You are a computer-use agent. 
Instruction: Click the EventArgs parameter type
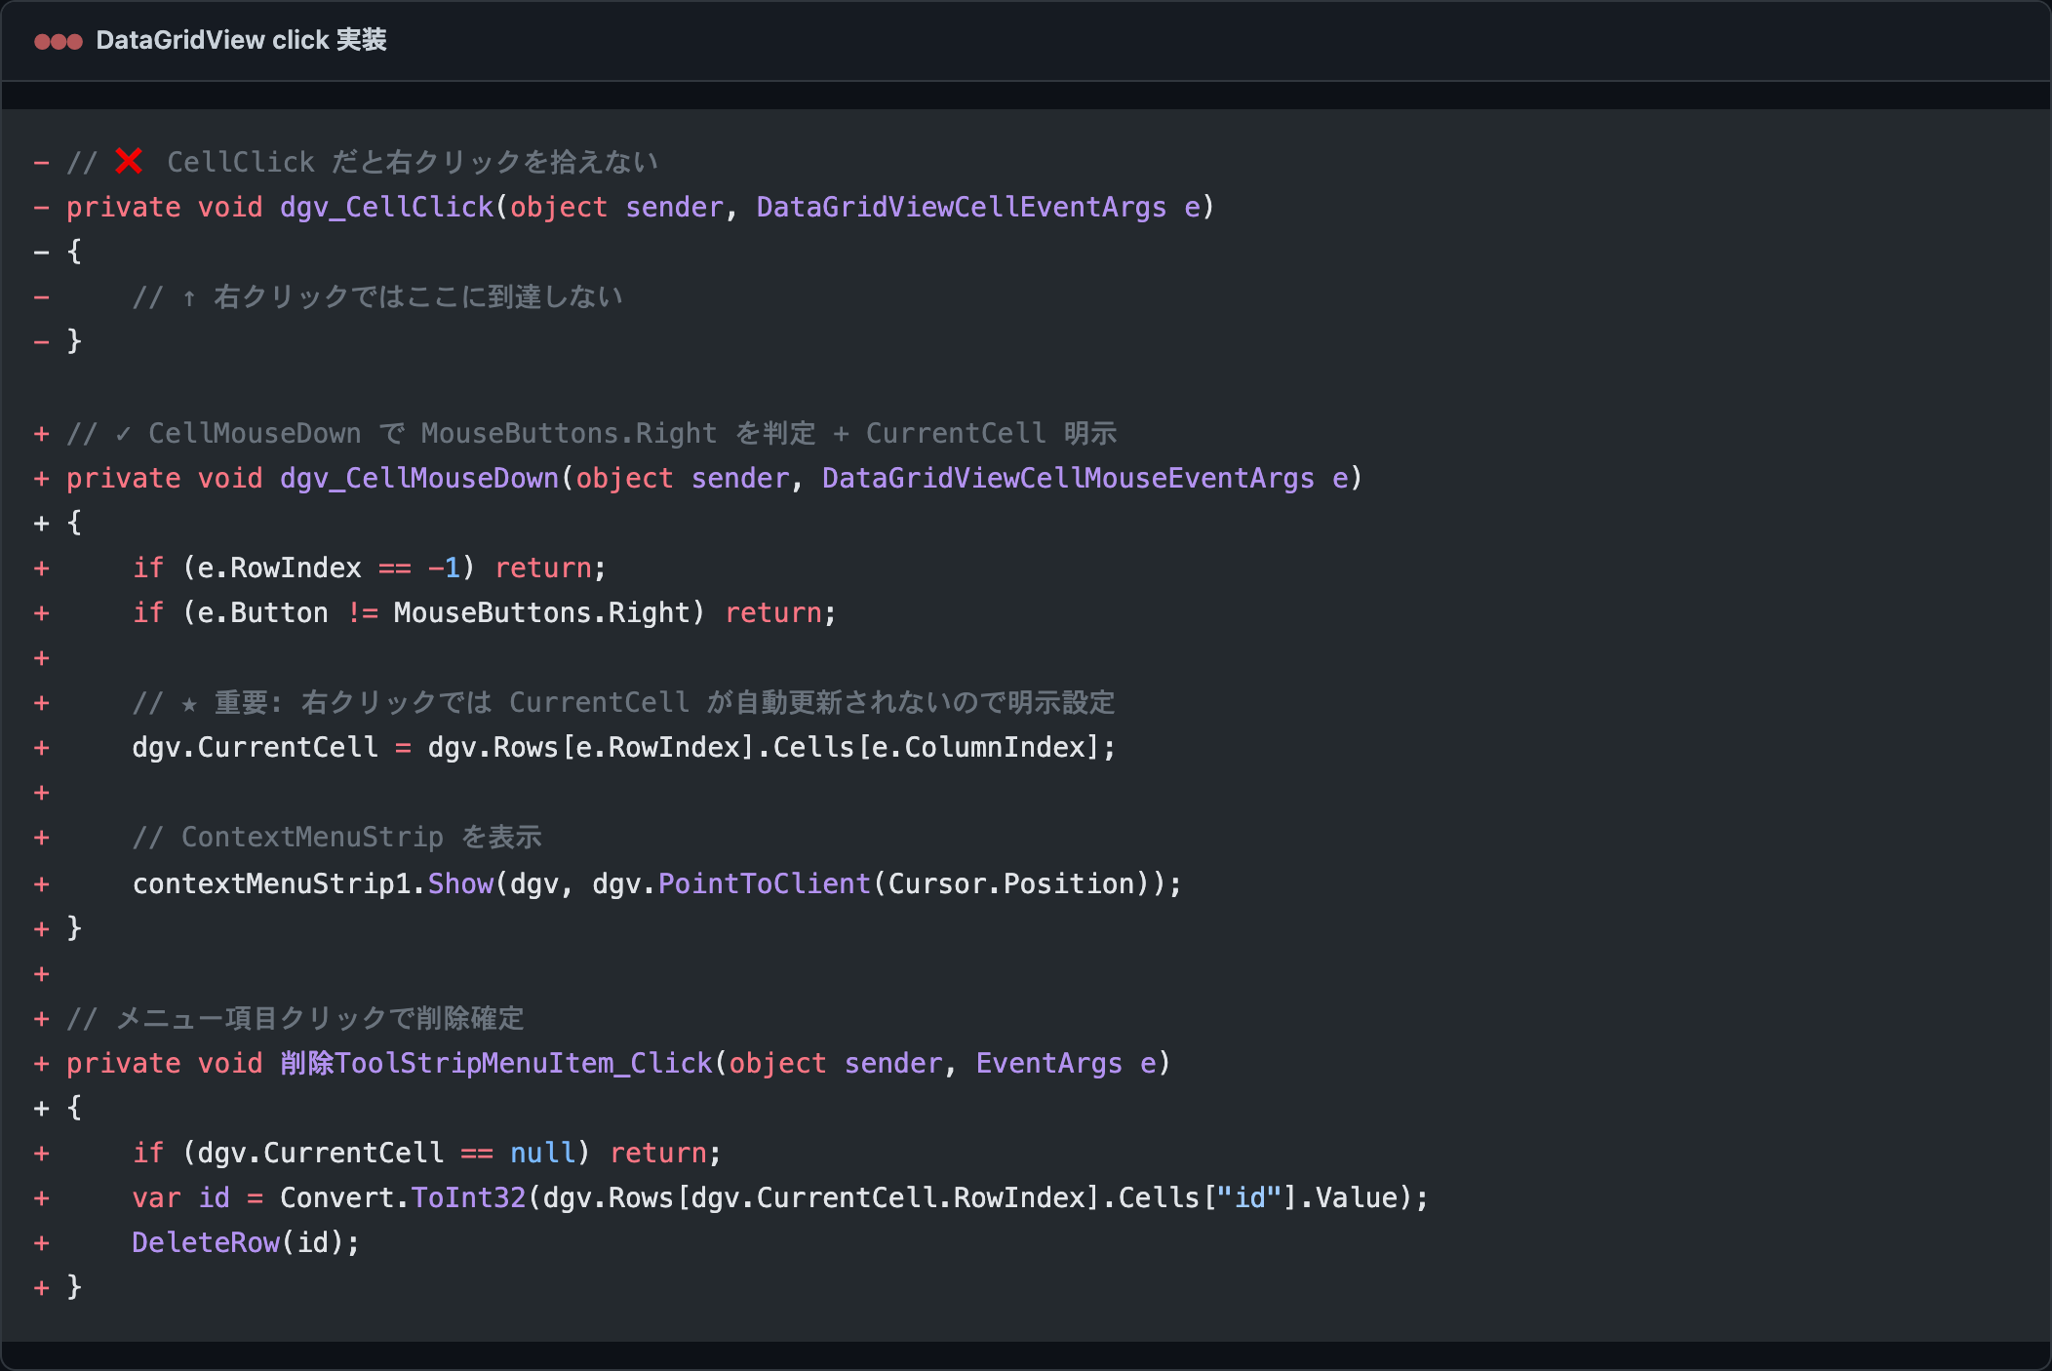point(1049,1063)
